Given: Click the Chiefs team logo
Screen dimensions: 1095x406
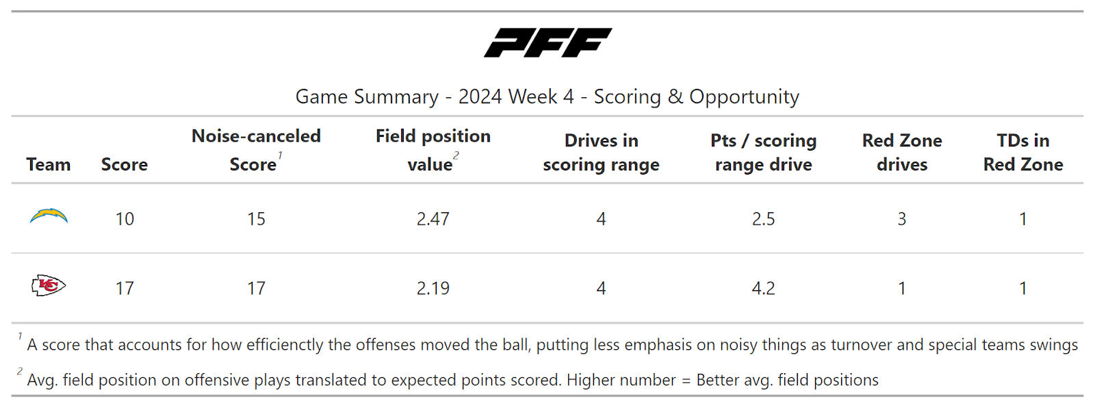Looking at the screenshot, I should (x=49, y=286).
